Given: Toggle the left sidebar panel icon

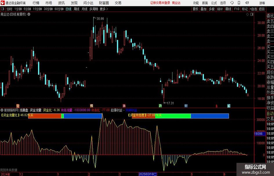Looking at the screenshot, I should pyautogui.click(x=3, y=9).
